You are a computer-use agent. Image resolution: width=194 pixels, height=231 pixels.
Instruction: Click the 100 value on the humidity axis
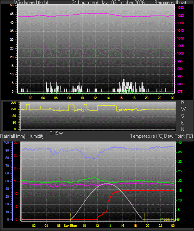click(x=7, y=142)
